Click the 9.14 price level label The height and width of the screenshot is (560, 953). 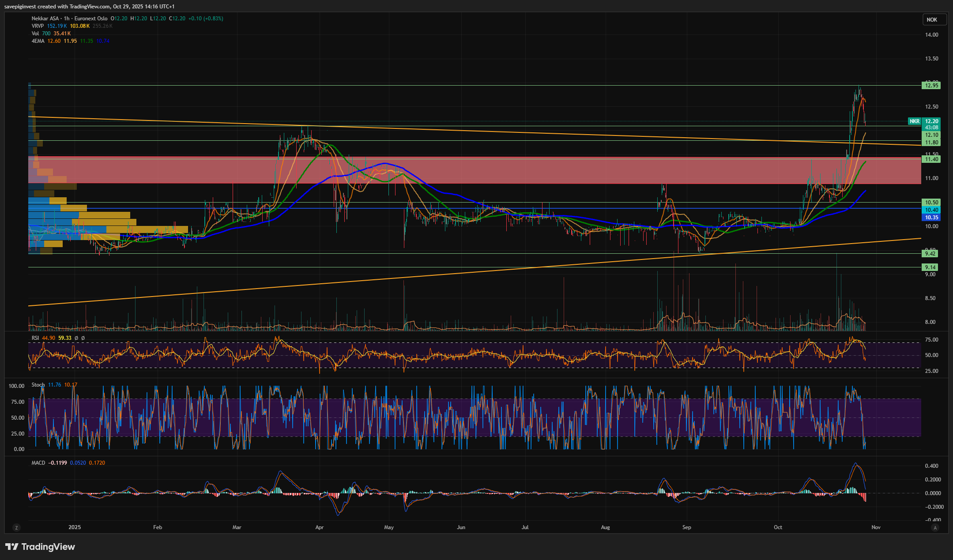coord(930,267)
